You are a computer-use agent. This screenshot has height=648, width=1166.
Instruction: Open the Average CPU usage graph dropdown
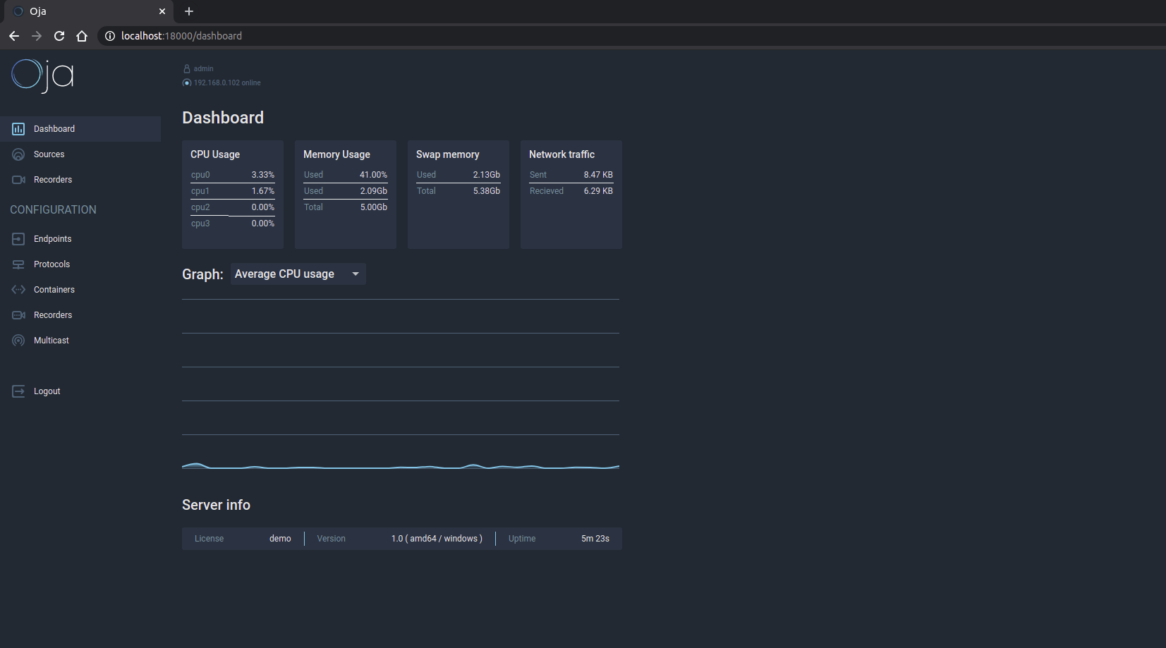298,274
